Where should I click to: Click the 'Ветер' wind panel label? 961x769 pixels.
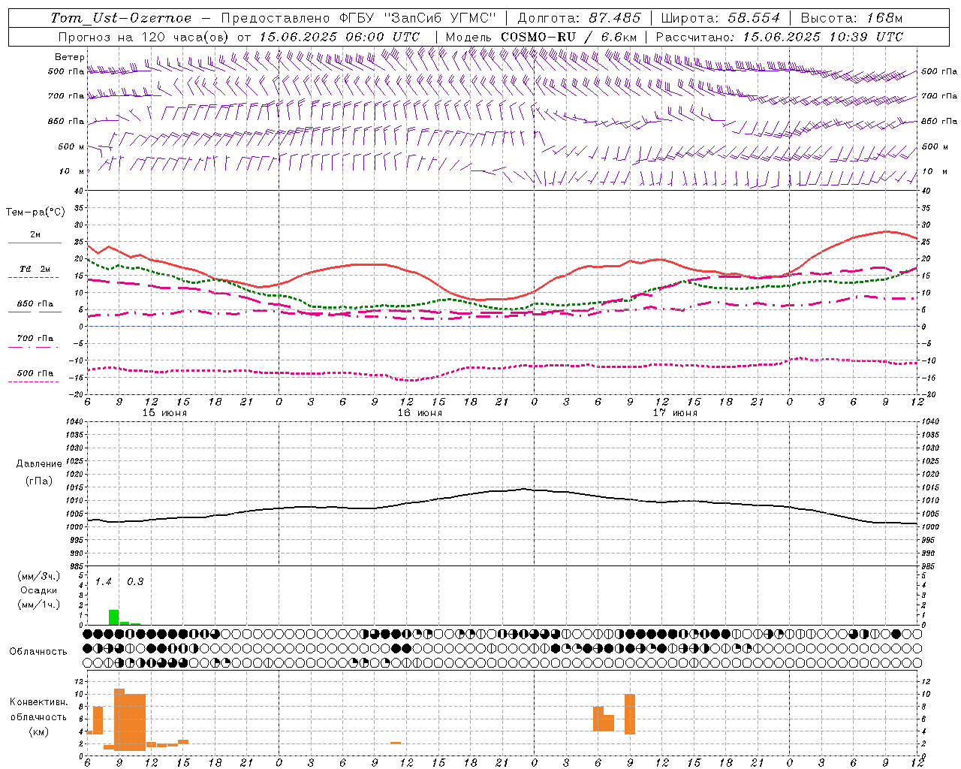click(69, 57)
